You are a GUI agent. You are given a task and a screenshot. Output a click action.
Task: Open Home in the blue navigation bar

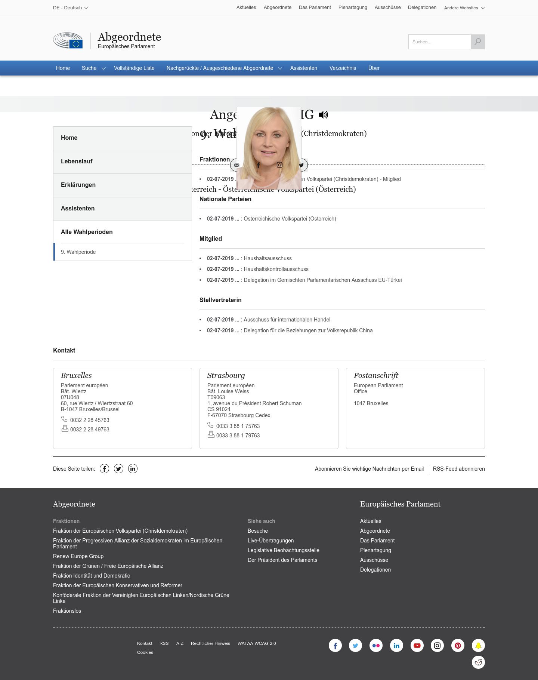click(63, 68)
